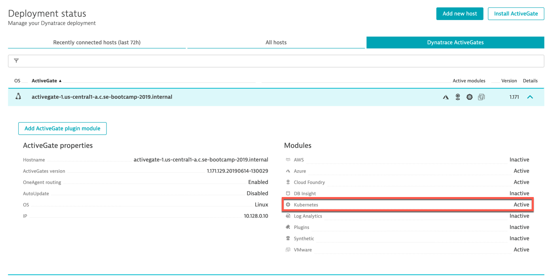Click the Cloud Foundry module icon in row

click(x=458, y=97)
